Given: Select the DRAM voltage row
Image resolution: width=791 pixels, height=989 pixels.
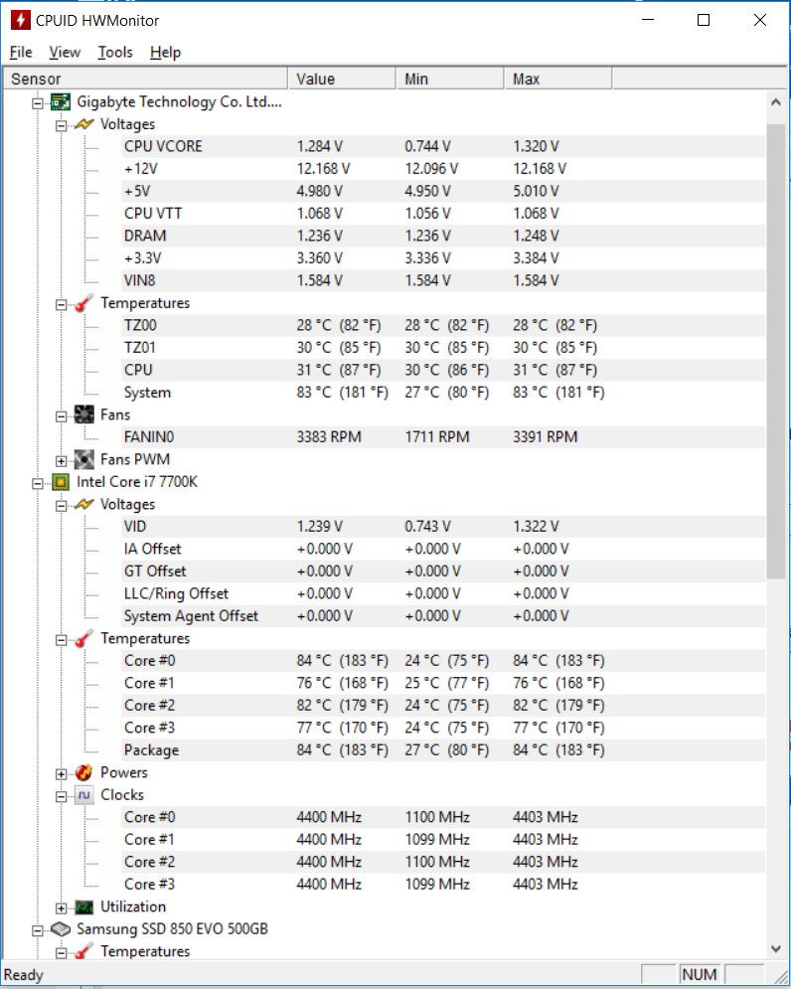Looking at the screenshot, I should (443, 236).
